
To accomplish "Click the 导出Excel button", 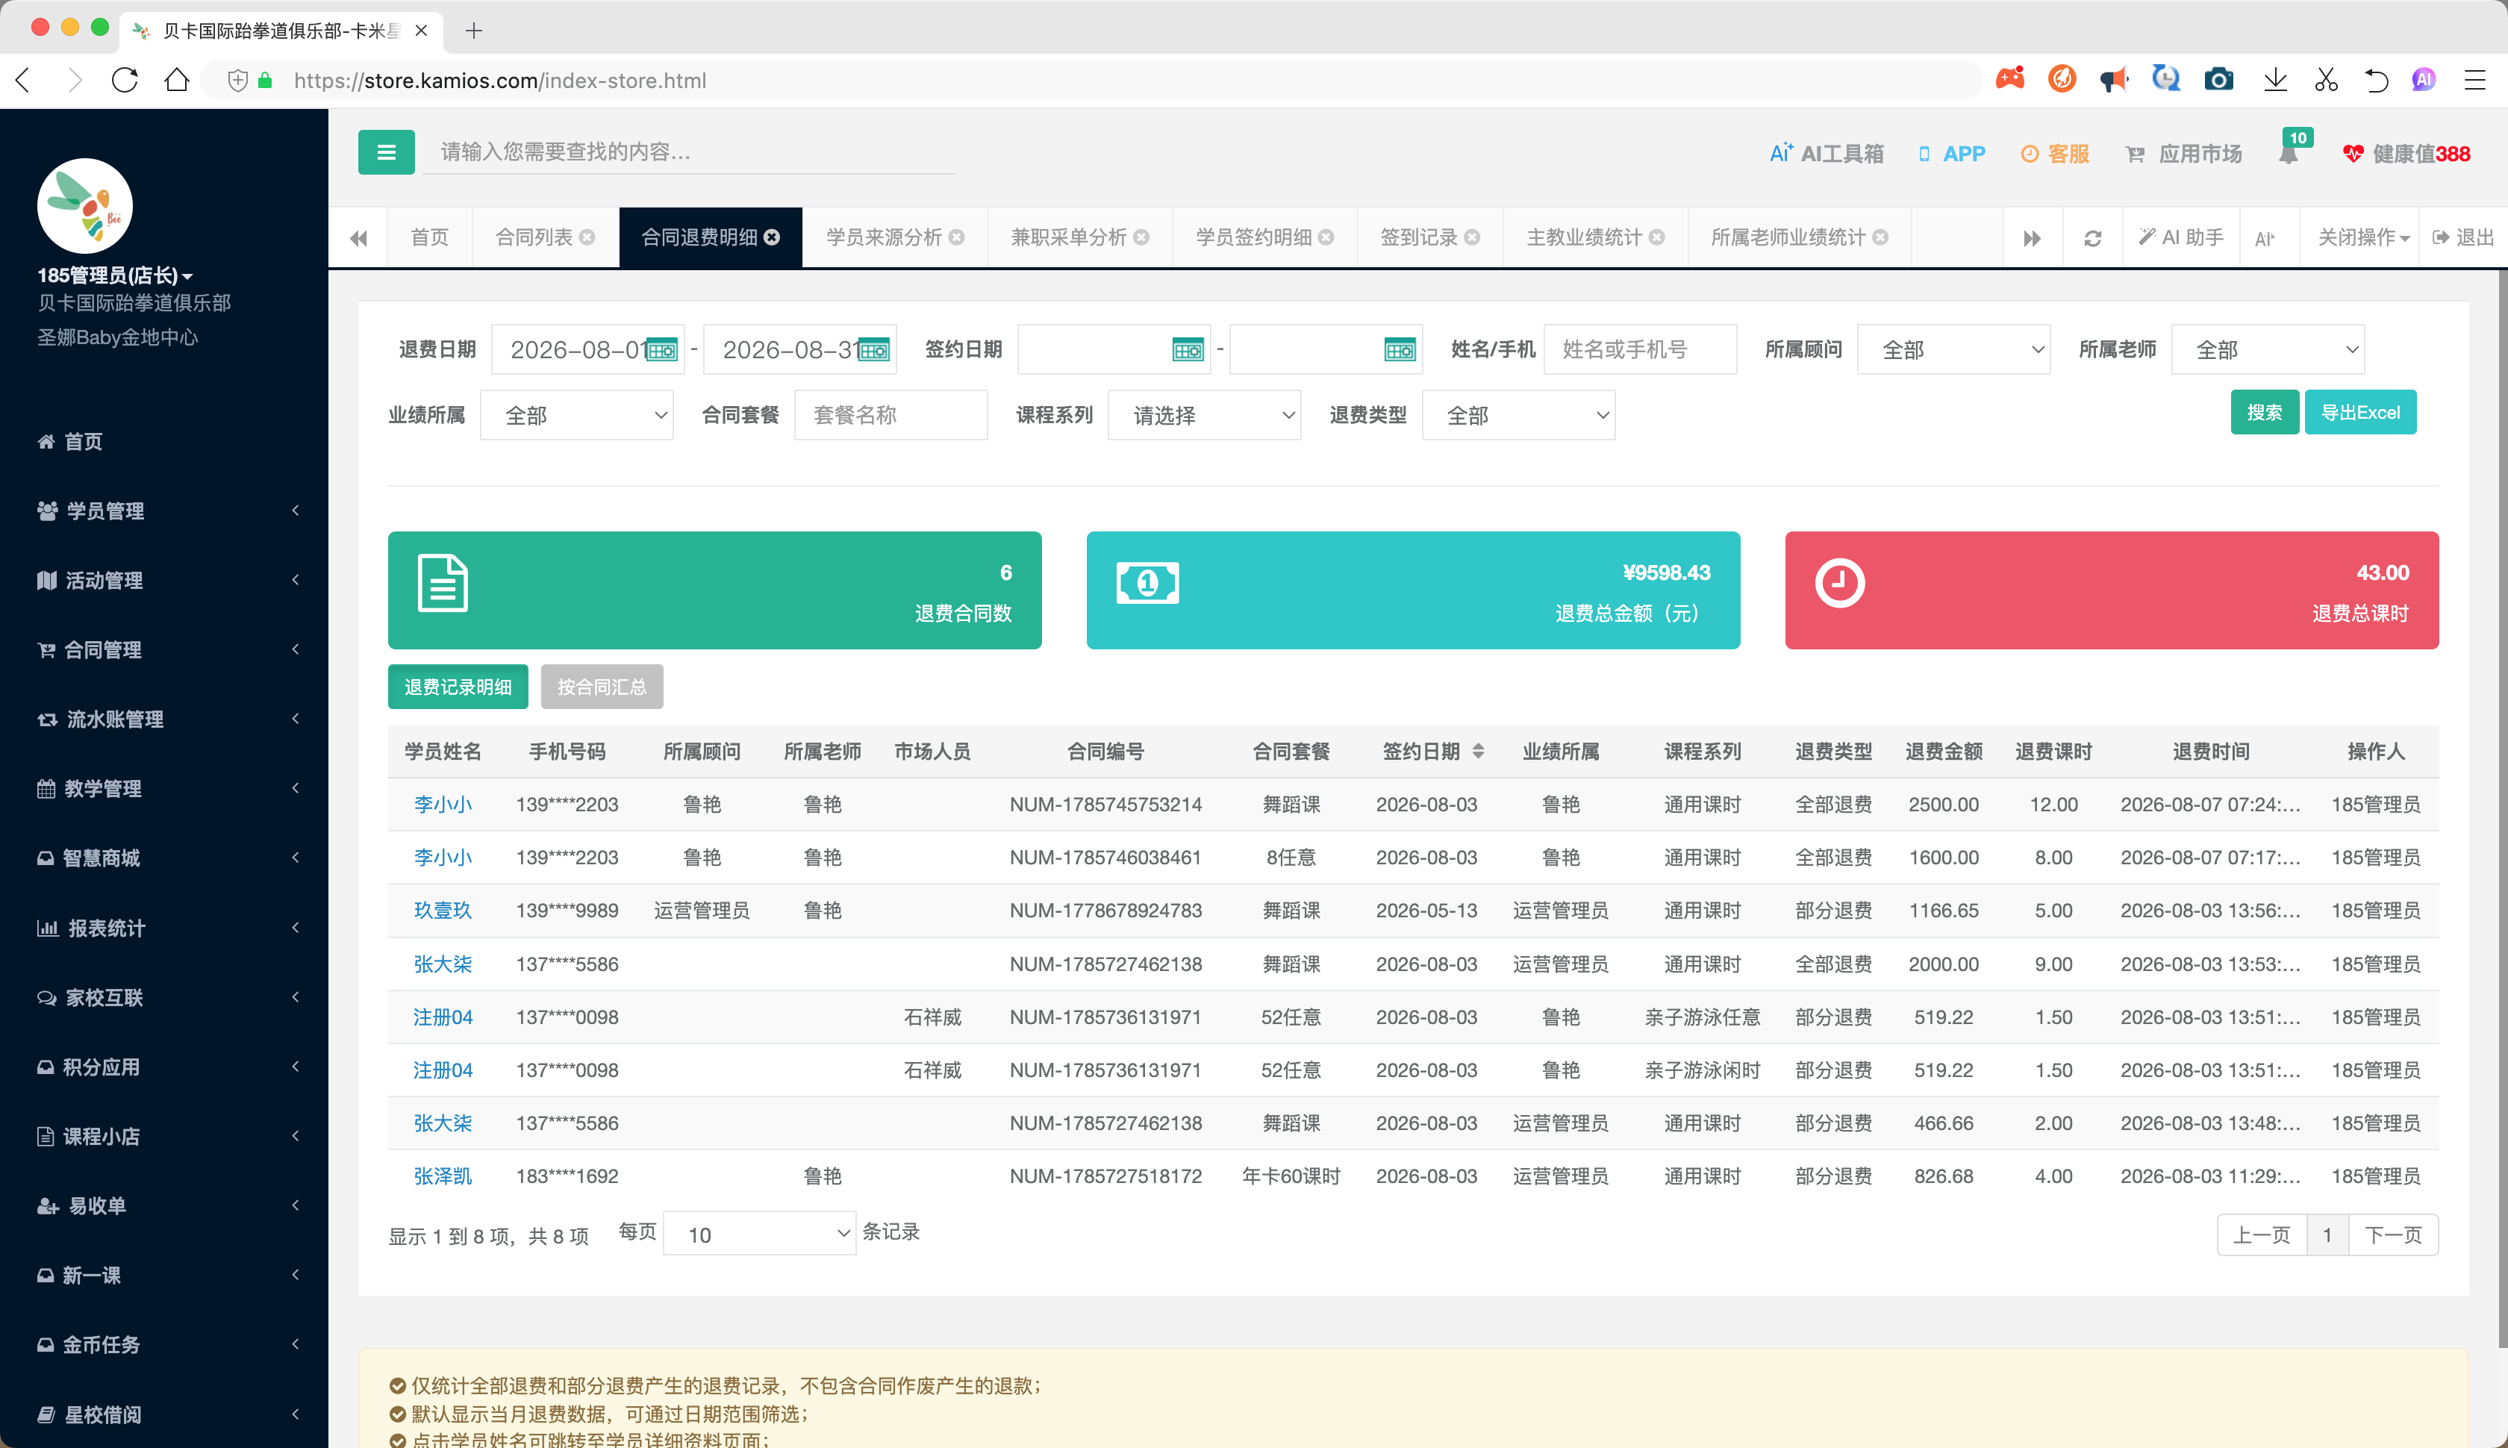I will [x=2359, y=413].
